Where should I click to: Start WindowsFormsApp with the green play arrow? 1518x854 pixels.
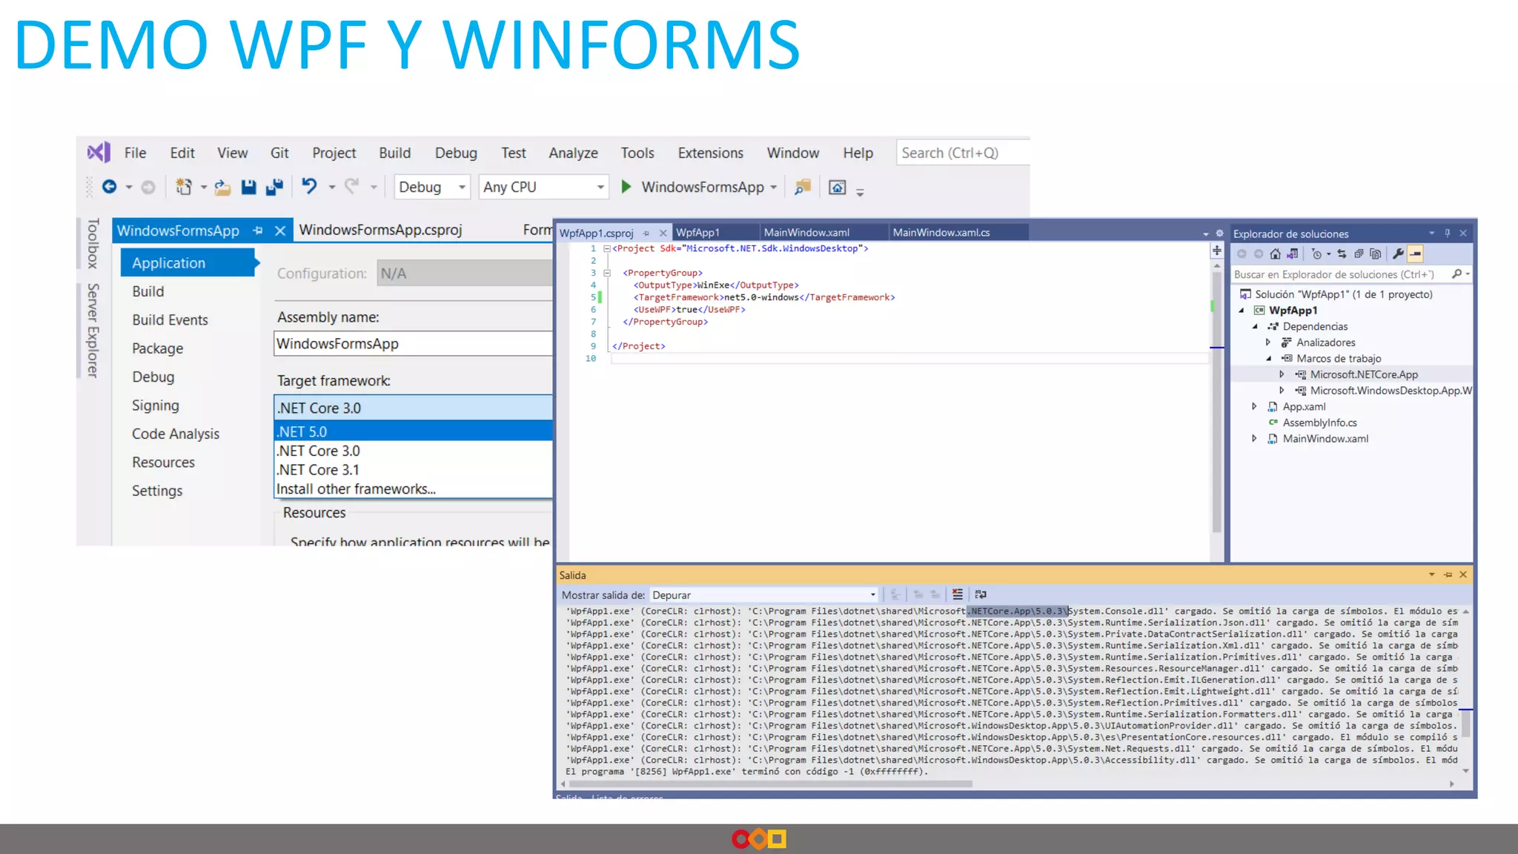point(626,187)
